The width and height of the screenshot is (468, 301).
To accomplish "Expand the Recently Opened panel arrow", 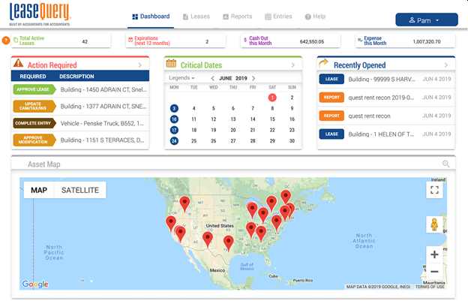I will click(445, 65).
